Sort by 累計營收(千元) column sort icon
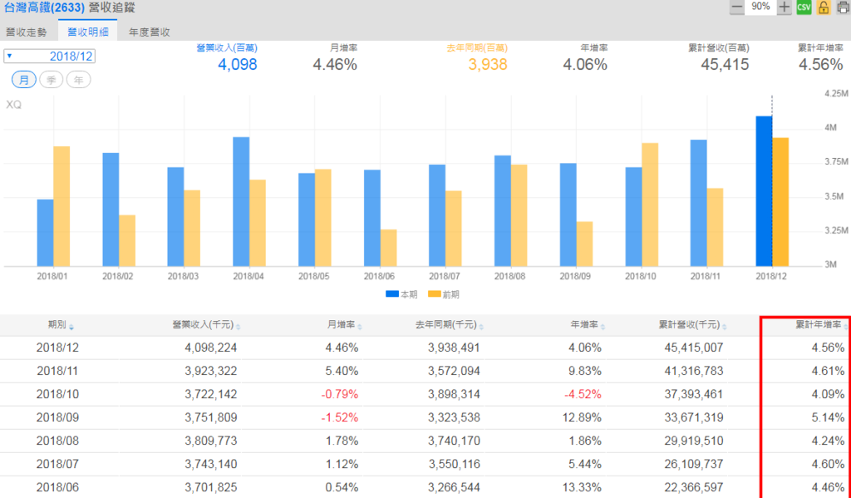The image size is (851, 498). coord(725,327)
